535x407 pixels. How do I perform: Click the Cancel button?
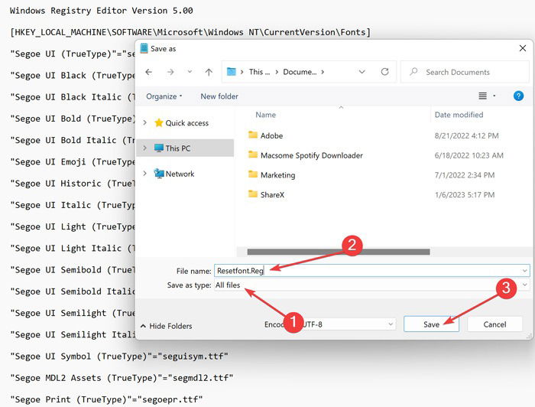coord(494,324)
